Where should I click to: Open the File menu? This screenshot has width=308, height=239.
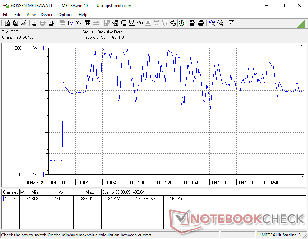6,15
